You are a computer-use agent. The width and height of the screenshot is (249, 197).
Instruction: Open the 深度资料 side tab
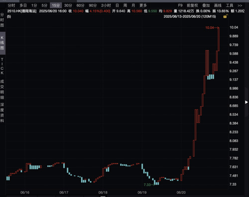pyautogui.click(x=2, y=113)
